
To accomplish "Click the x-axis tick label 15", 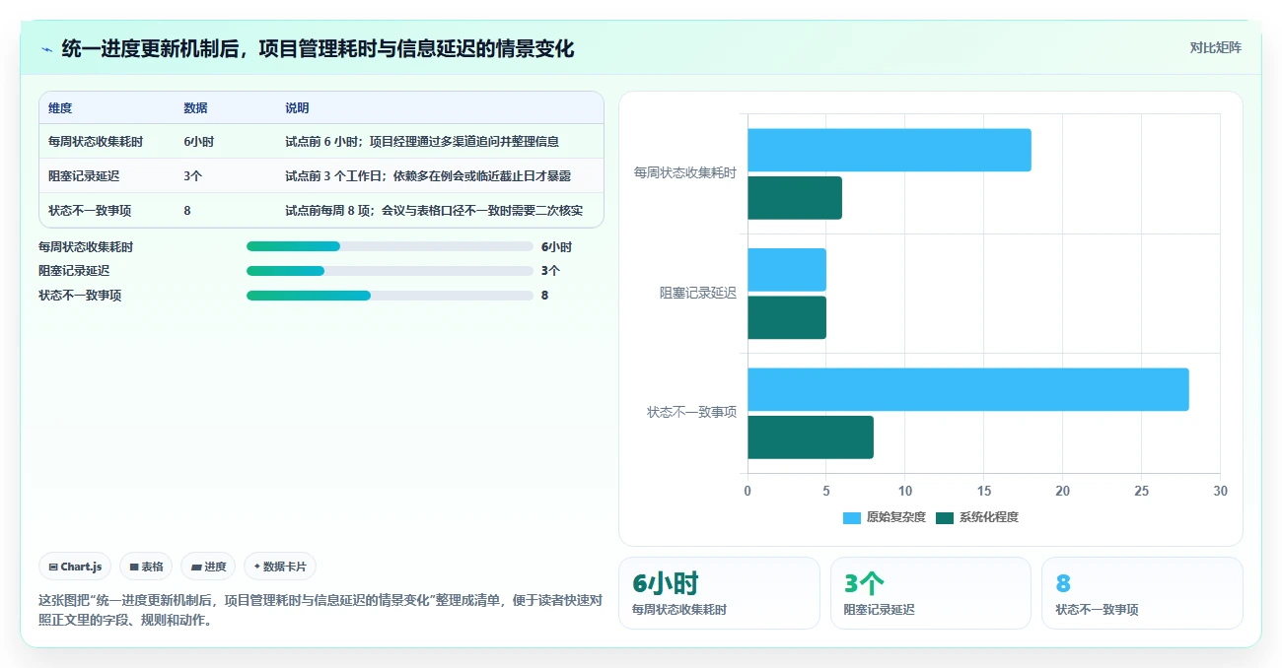I will (984, 491).
